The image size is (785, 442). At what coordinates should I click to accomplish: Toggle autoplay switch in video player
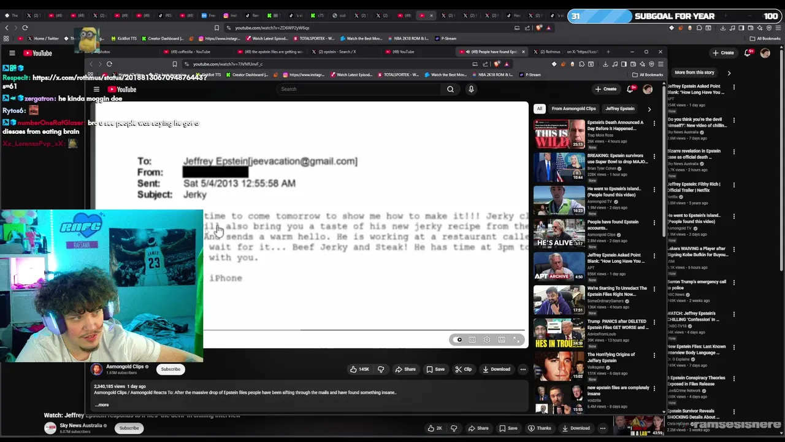click(x=458, y=339)
